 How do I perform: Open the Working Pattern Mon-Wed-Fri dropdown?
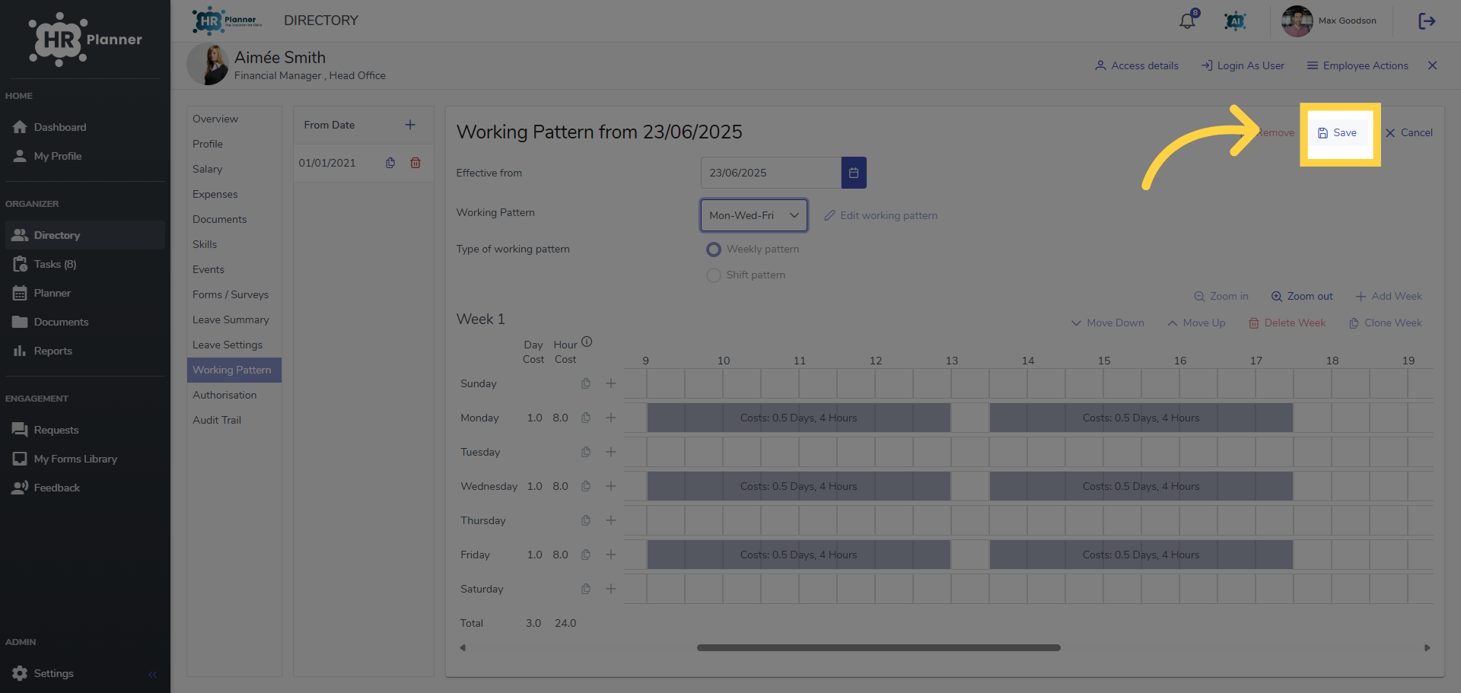(x=753, y=215)
